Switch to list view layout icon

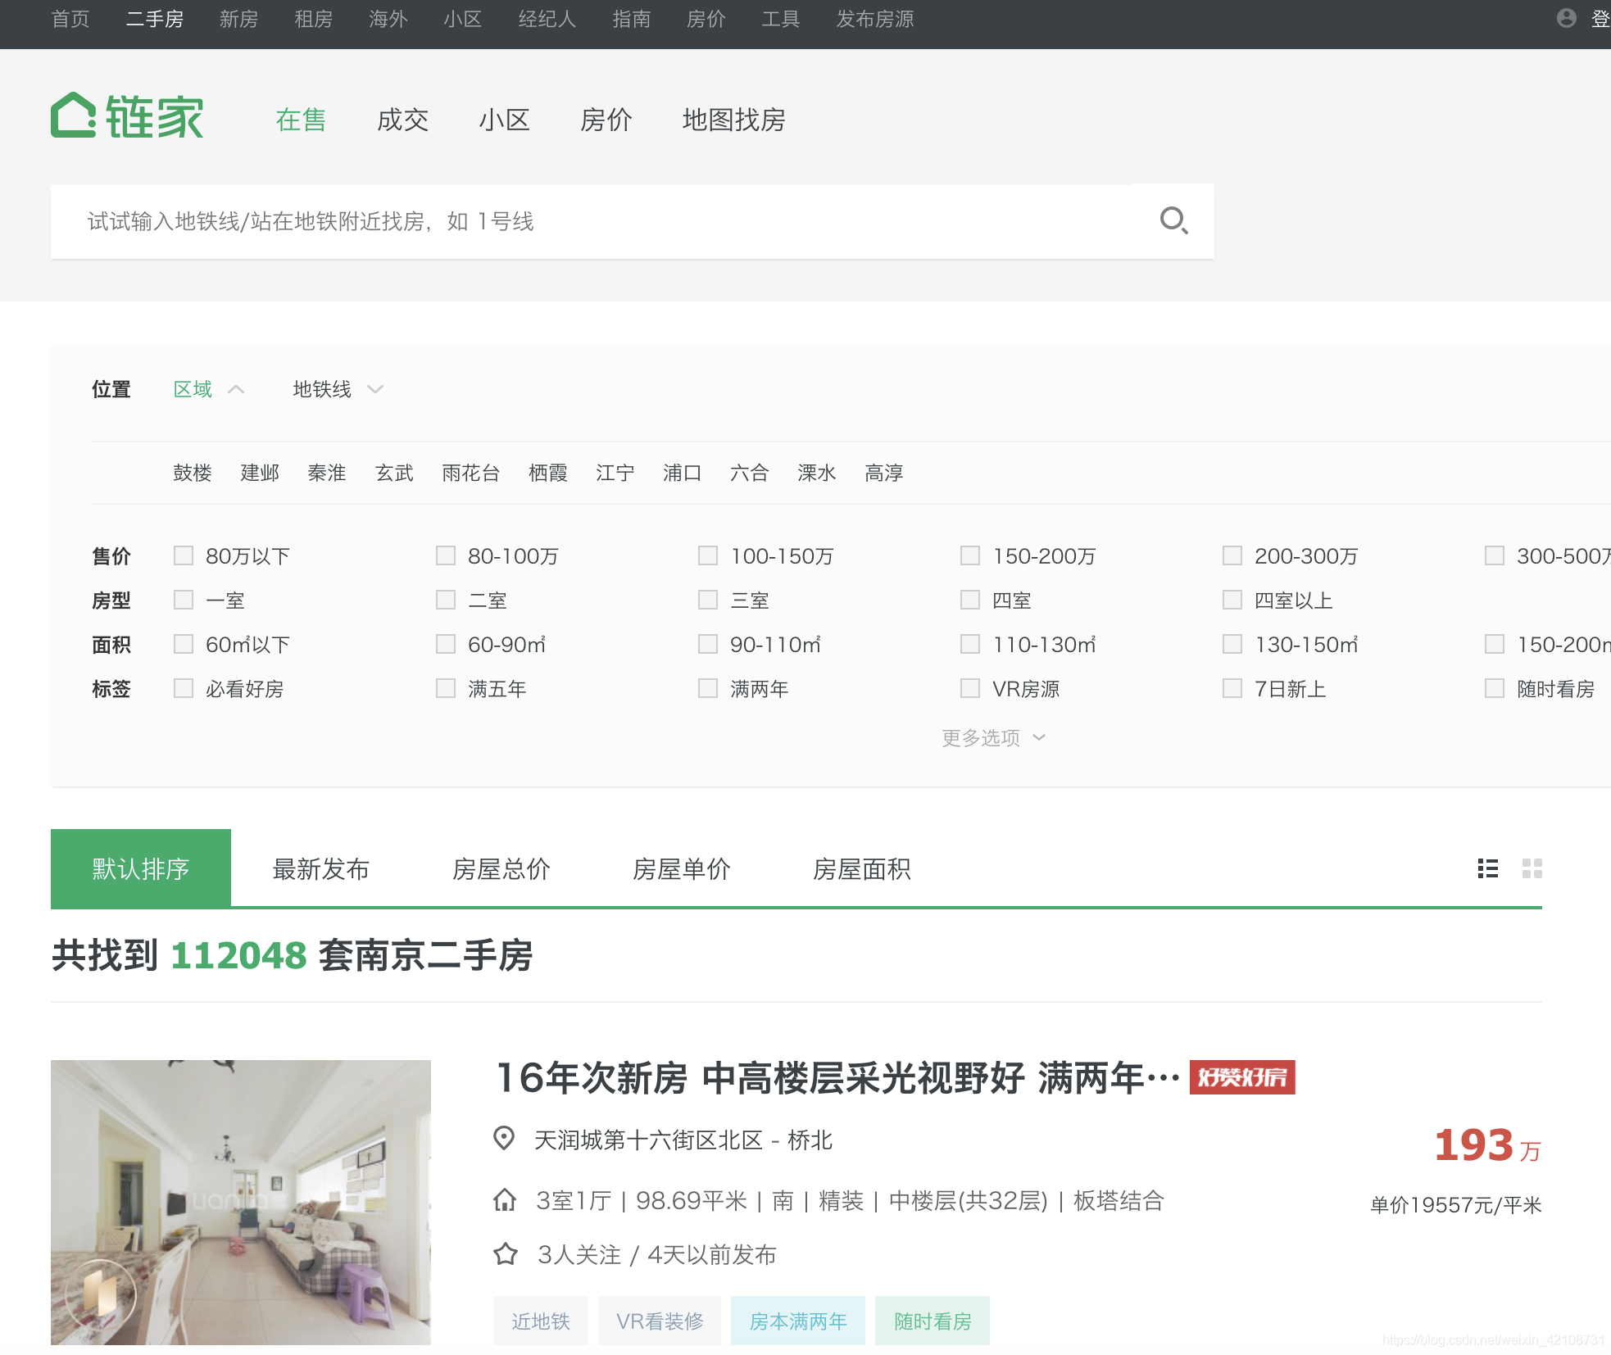(1487, 869)
